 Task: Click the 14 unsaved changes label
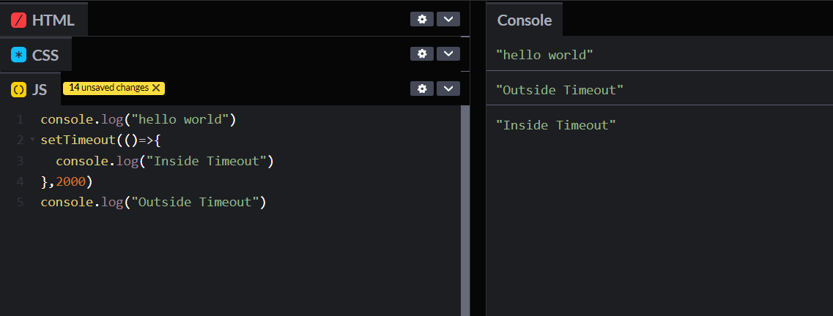pos(108,88)
